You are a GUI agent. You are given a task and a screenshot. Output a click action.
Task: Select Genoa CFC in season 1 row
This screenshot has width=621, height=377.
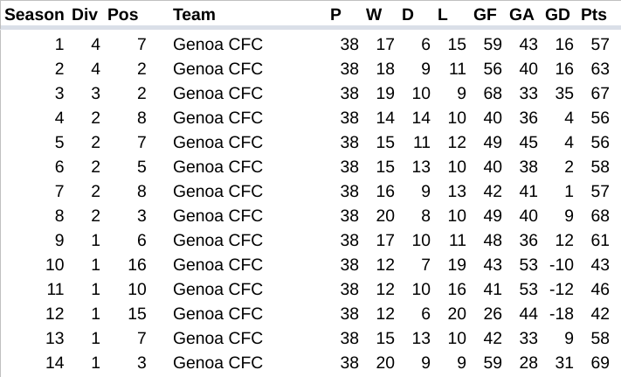point(217,45)
